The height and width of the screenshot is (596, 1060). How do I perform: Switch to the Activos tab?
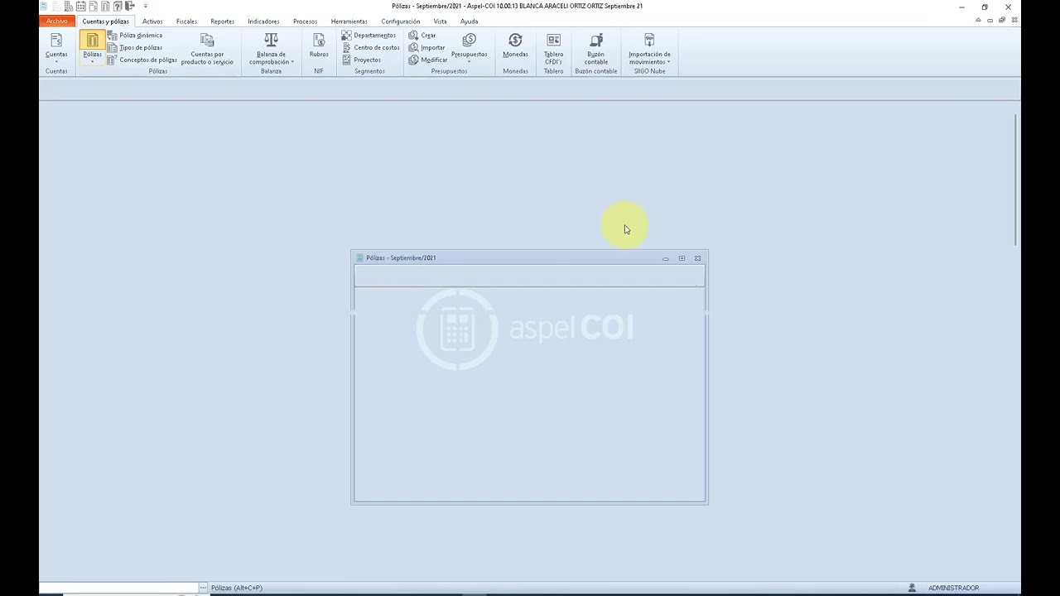(152, 22)
